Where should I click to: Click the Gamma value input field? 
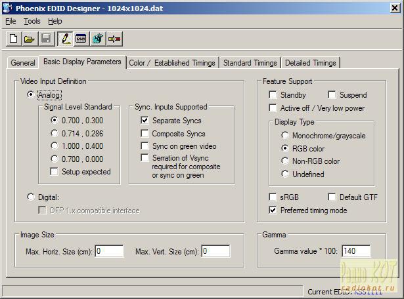(356, 251)
